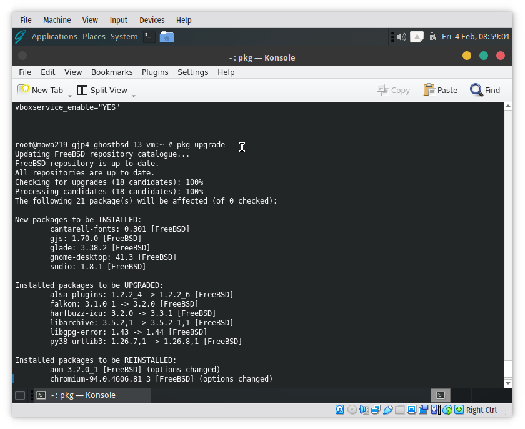Click the New Tab button

coord(41,90)
